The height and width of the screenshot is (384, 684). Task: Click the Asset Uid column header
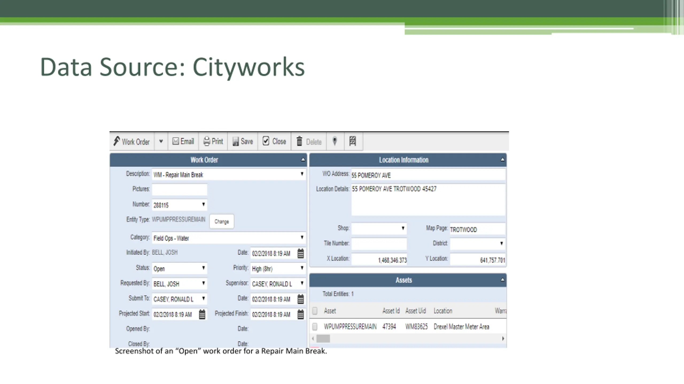tap(415, 311)
